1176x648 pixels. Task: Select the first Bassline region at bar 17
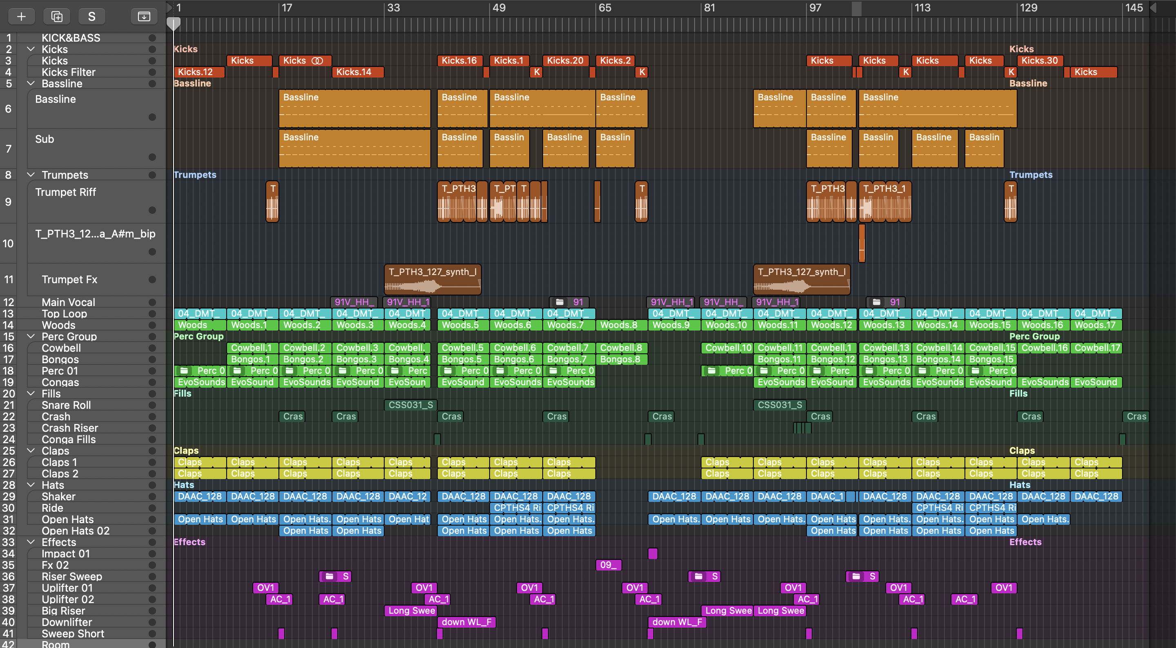355,109
